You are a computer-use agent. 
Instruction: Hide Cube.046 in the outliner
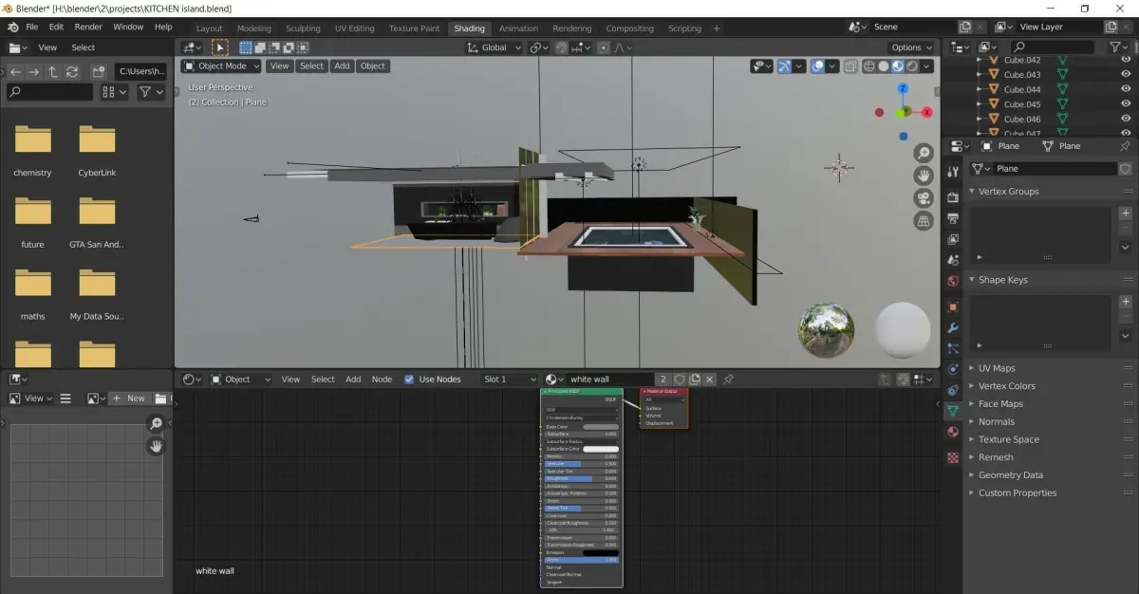[x=1126, y=120]
